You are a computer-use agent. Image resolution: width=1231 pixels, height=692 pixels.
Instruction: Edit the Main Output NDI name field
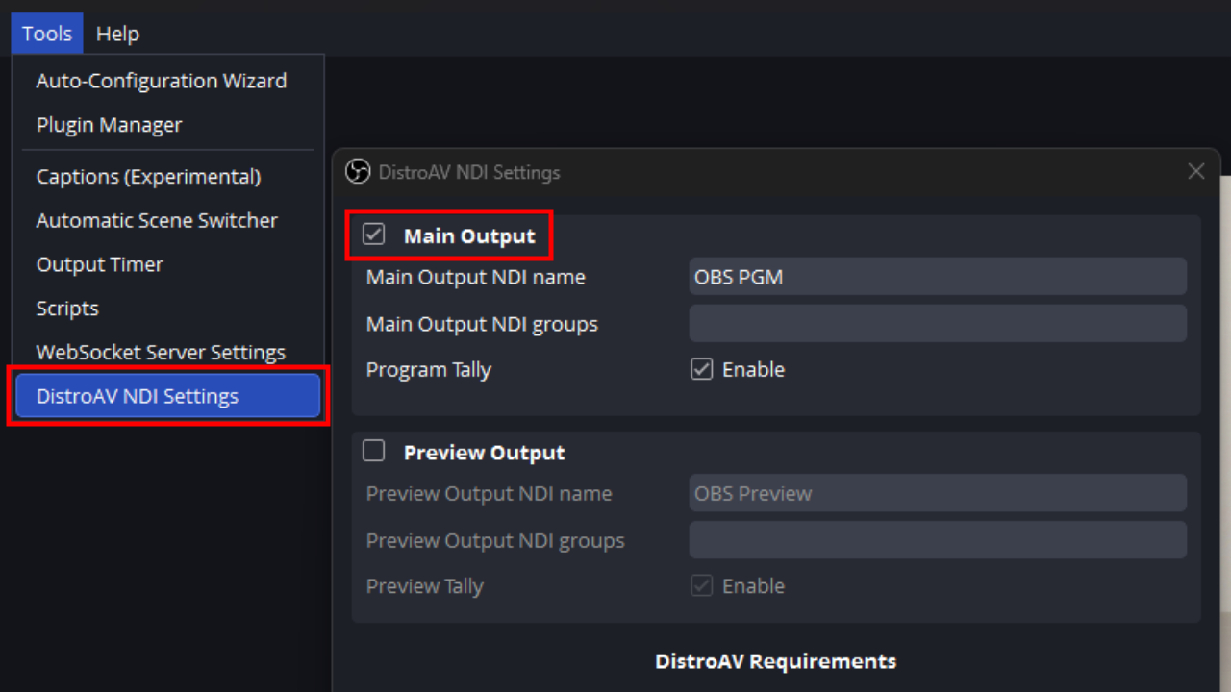(x=938, y=277)
